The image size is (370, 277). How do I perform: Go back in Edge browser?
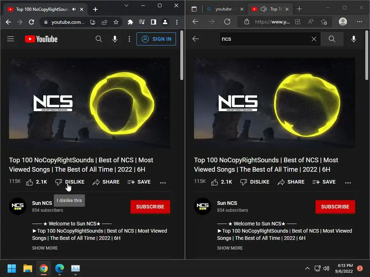[x=195, y=22]
